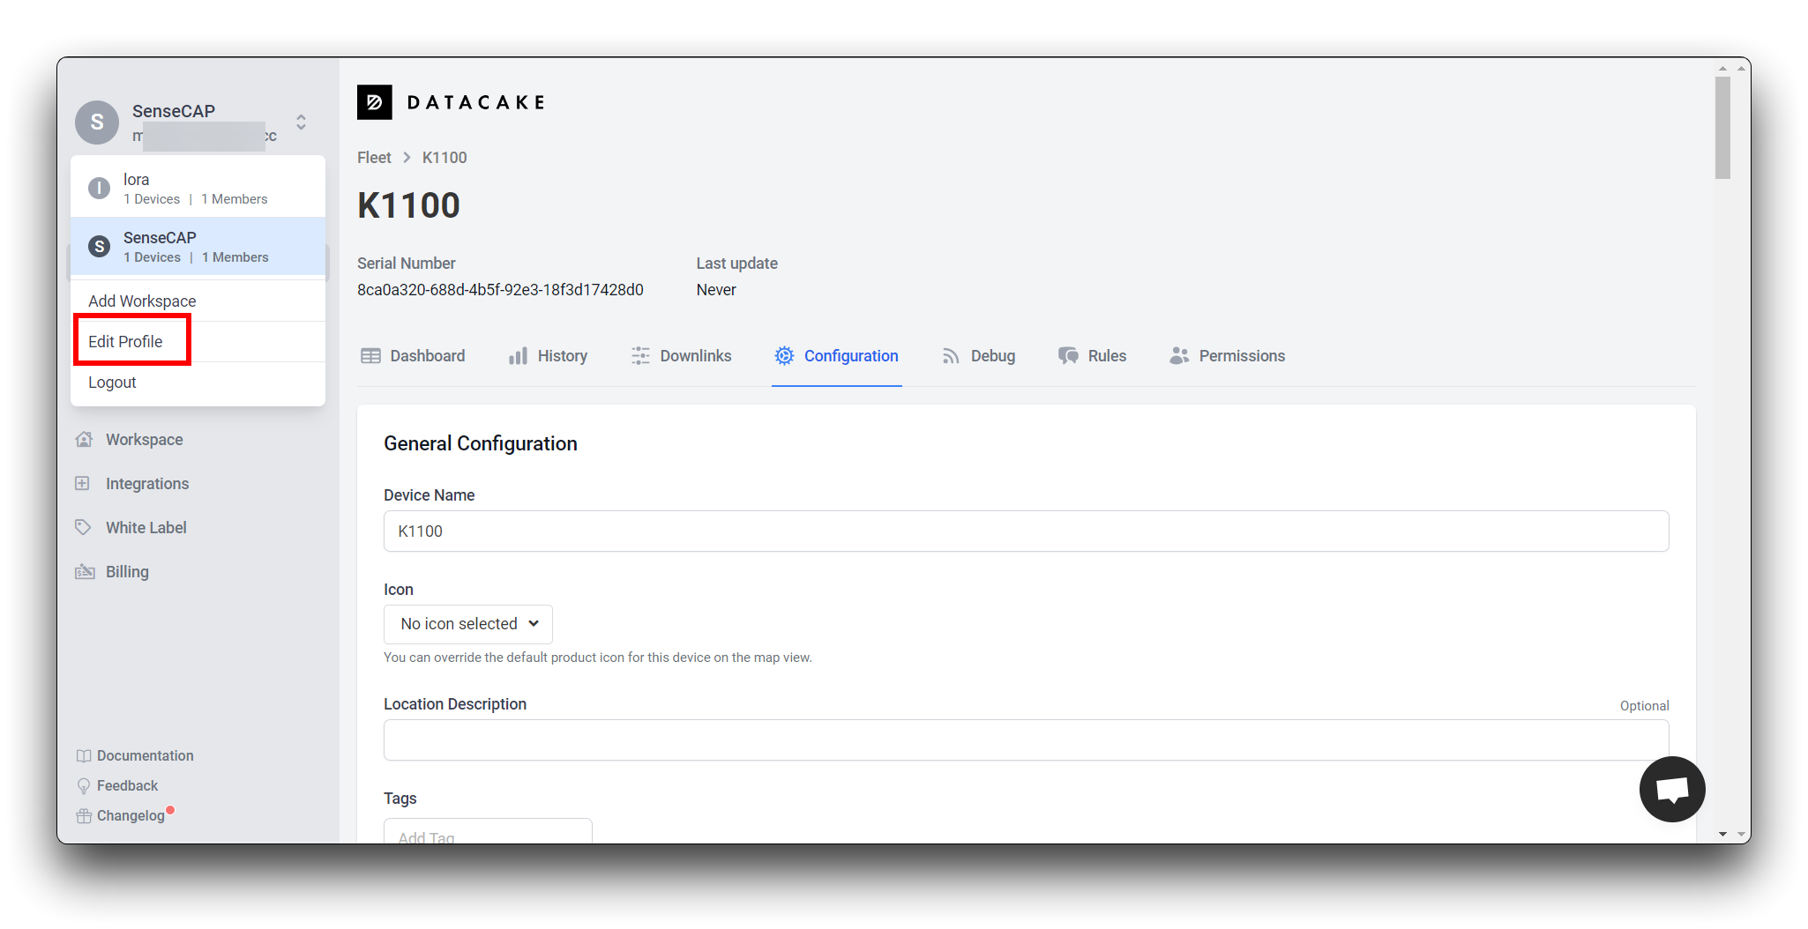The image size is (1808, 929).
Task: Open the Billing page
Action: tap(127, 572)
